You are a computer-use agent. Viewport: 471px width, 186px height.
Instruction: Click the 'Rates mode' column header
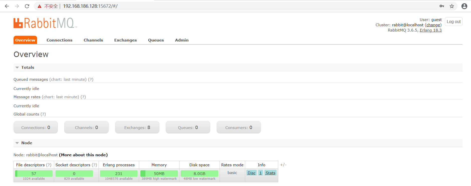232,165
